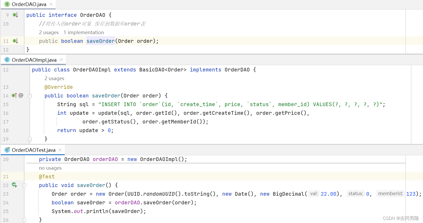
Task: Click the test class icon on OrderDAOTest.java tab
Action: 7,150
